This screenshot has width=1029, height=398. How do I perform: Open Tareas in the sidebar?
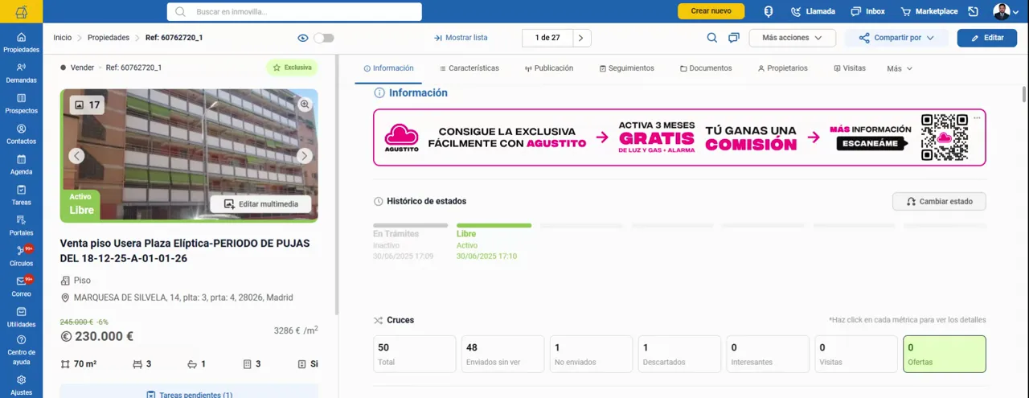click(21, 195)
